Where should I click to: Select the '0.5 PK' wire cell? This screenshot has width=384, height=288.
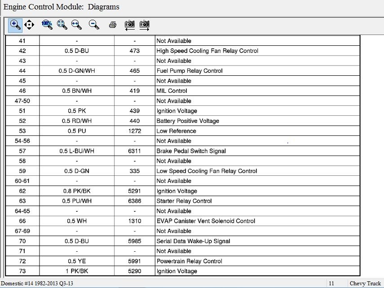77,111
